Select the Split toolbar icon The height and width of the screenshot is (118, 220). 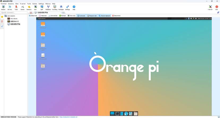click(42, 8)
